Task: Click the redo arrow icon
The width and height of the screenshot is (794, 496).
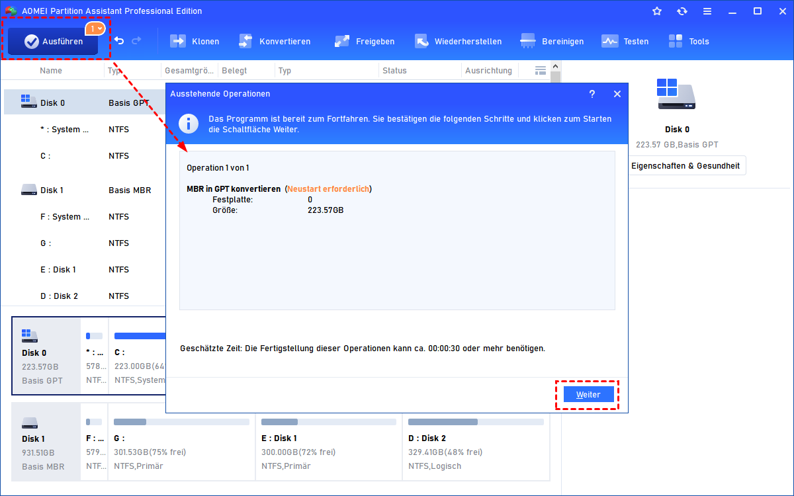Action: coord(136,41)
